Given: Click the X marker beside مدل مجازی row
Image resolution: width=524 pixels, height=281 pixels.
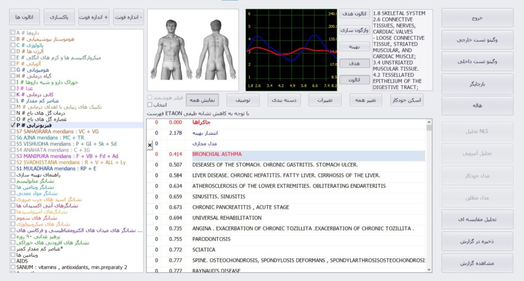Looking at the screenshot, I should (150, 145).
